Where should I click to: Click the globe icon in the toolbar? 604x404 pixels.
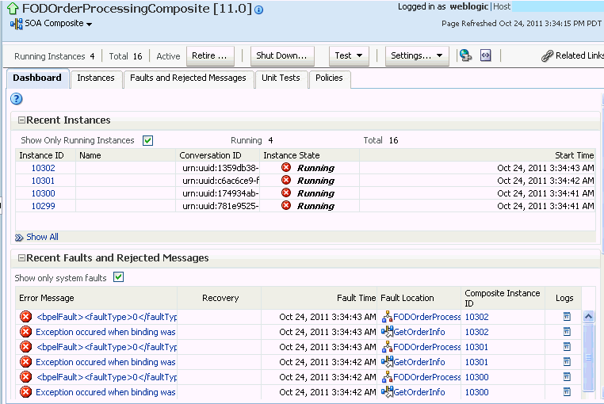coord(465,55)
